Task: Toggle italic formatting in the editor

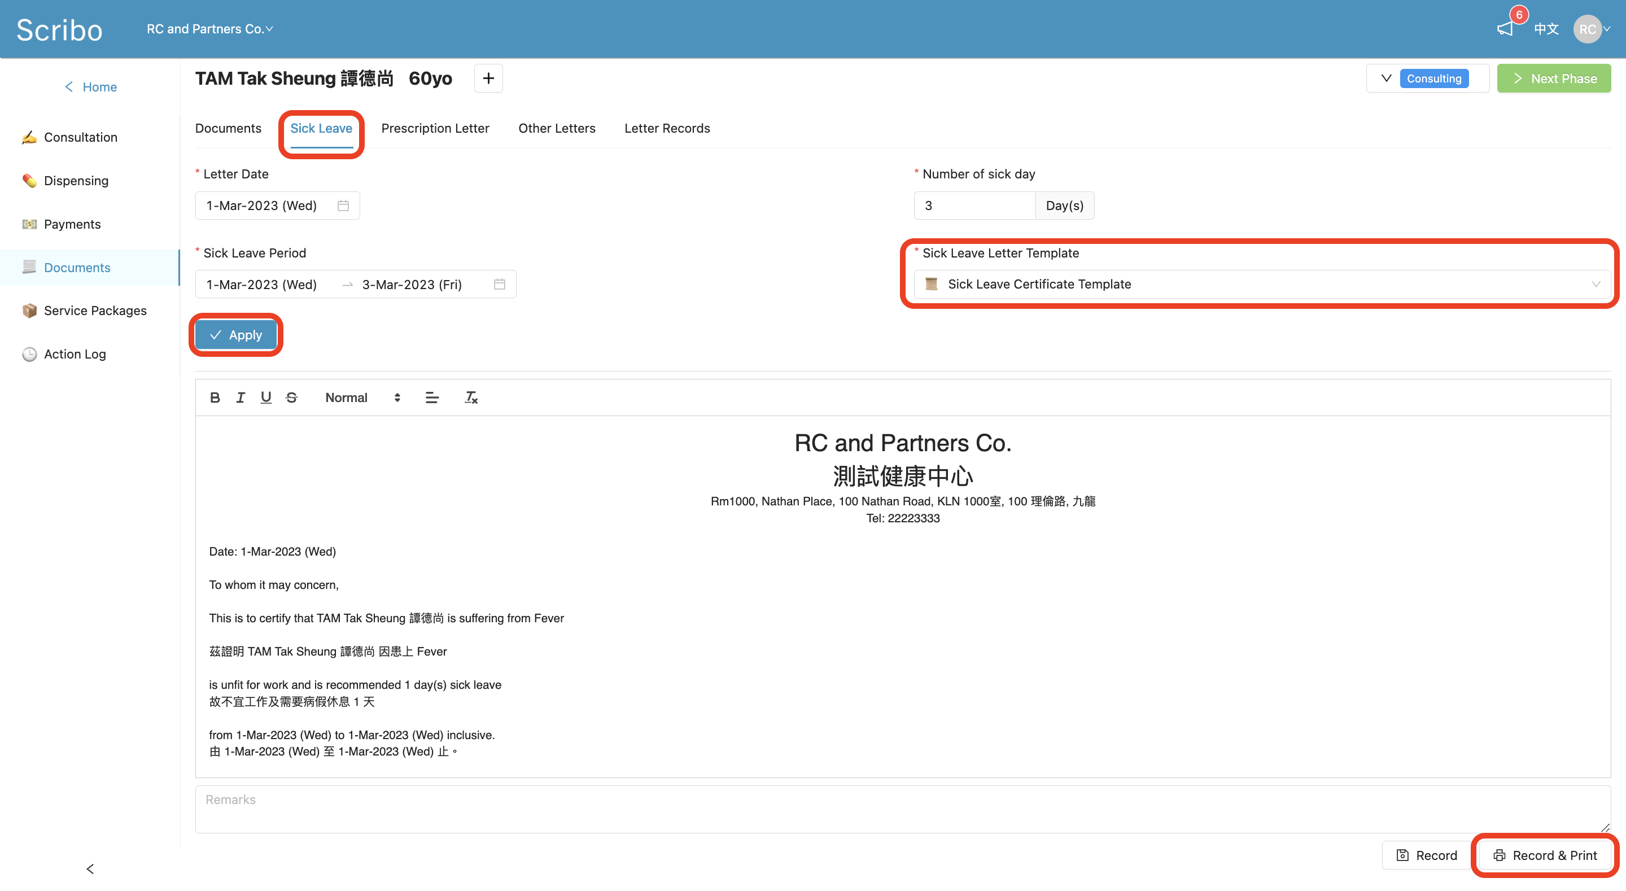Action: click(x=241, y=397)
